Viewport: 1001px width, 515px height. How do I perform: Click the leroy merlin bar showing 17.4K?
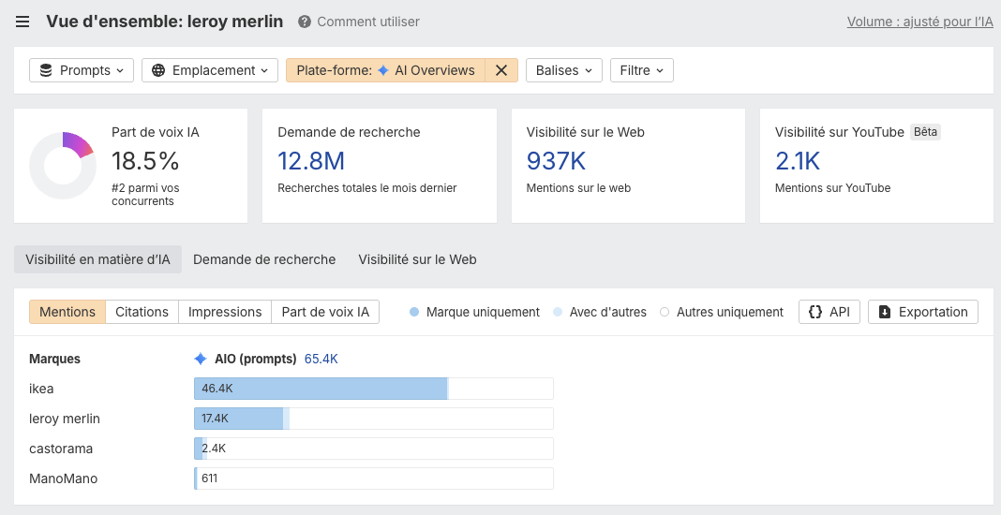click(373, 419)
